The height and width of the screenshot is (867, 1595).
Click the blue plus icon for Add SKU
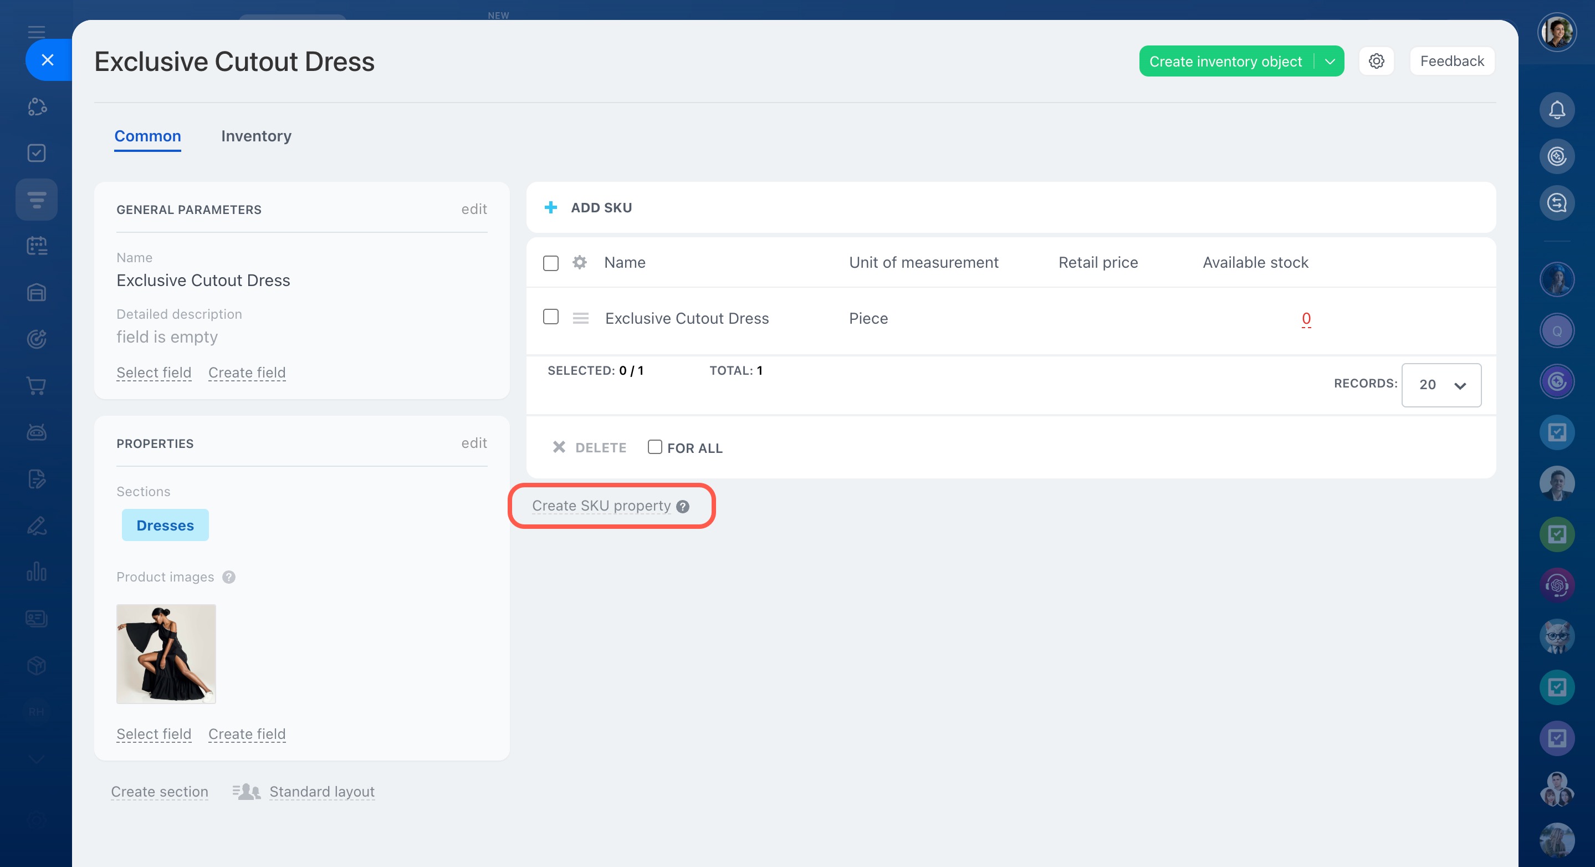pyautogui.click(x=550, y=207)
